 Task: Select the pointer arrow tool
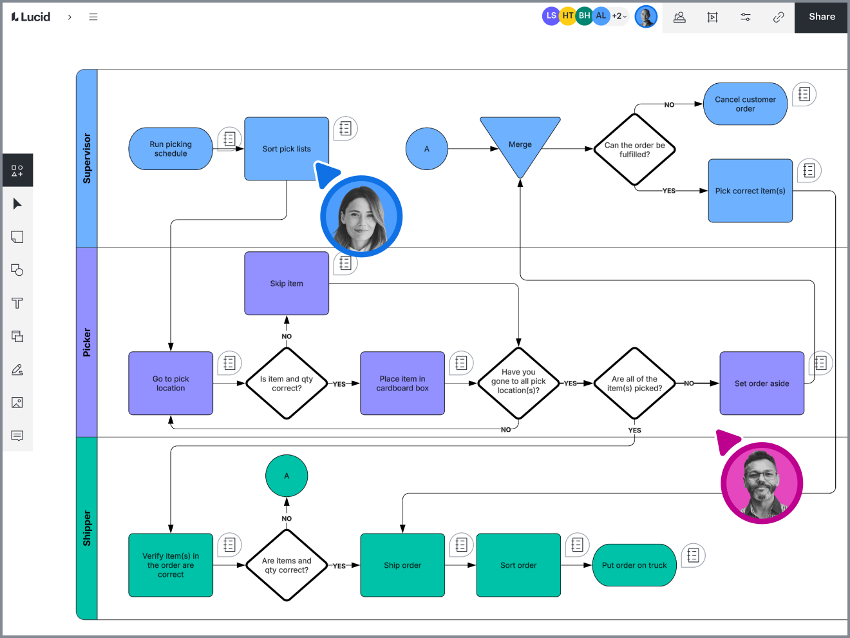[17, 204]
